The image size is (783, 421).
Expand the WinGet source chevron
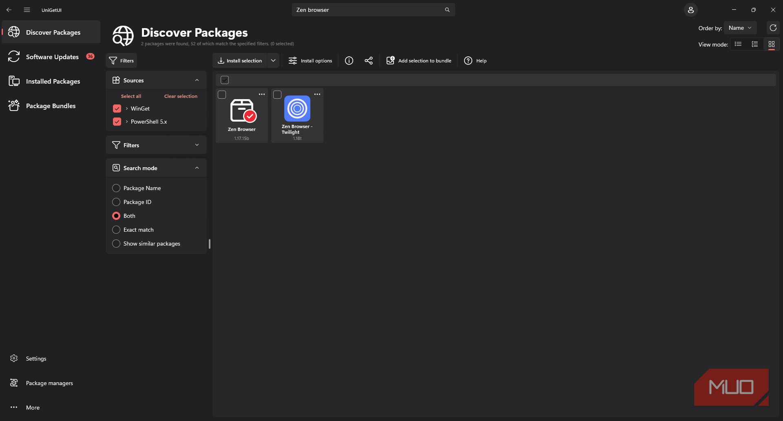(127, 109)
